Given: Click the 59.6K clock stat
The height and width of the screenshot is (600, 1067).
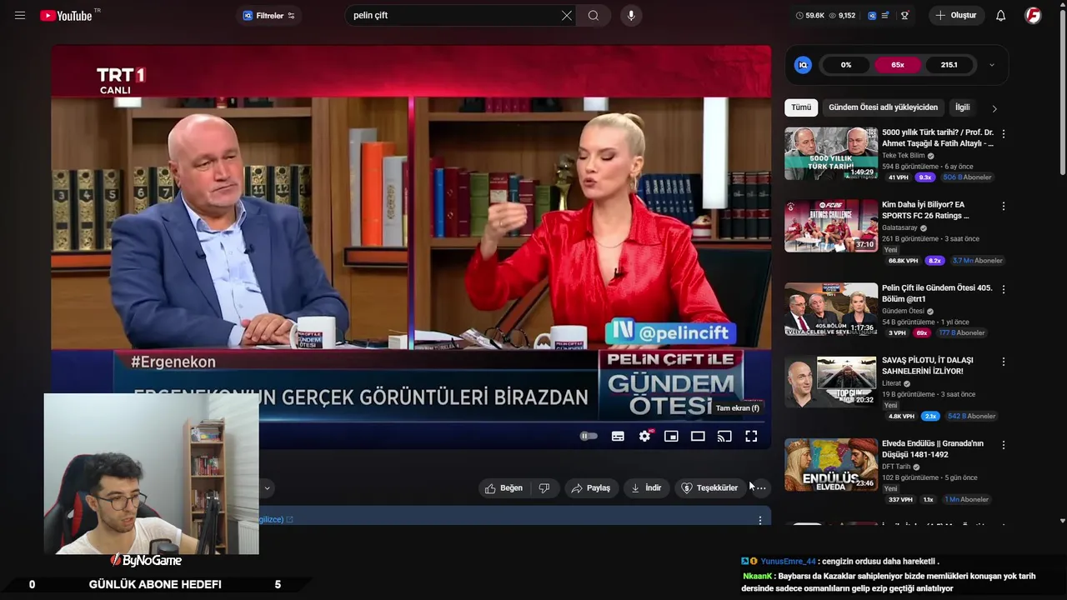Looking at the screenshot, I should pos(810,15).
